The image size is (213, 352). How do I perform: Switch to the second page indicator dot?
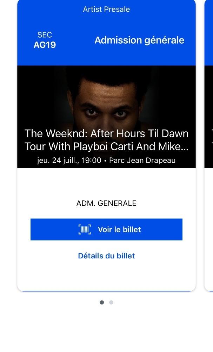click(111, 302)
